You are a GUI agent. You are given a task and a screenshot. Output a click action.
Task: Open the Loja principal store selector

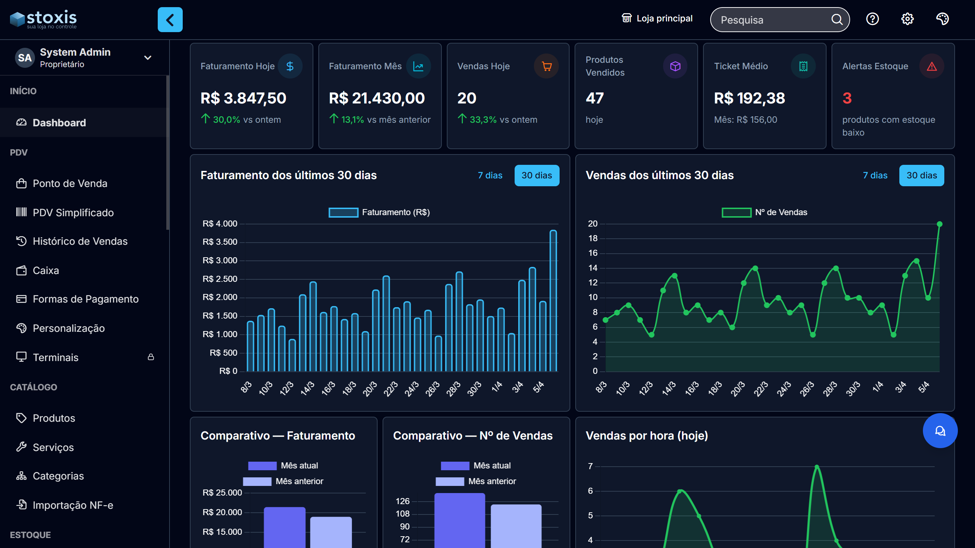pyautogui.click(x=657, y=18)
